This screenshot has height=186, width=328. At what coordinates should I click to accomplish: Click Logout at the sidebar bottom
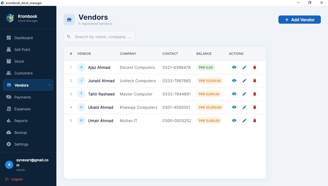coord(14,179)
